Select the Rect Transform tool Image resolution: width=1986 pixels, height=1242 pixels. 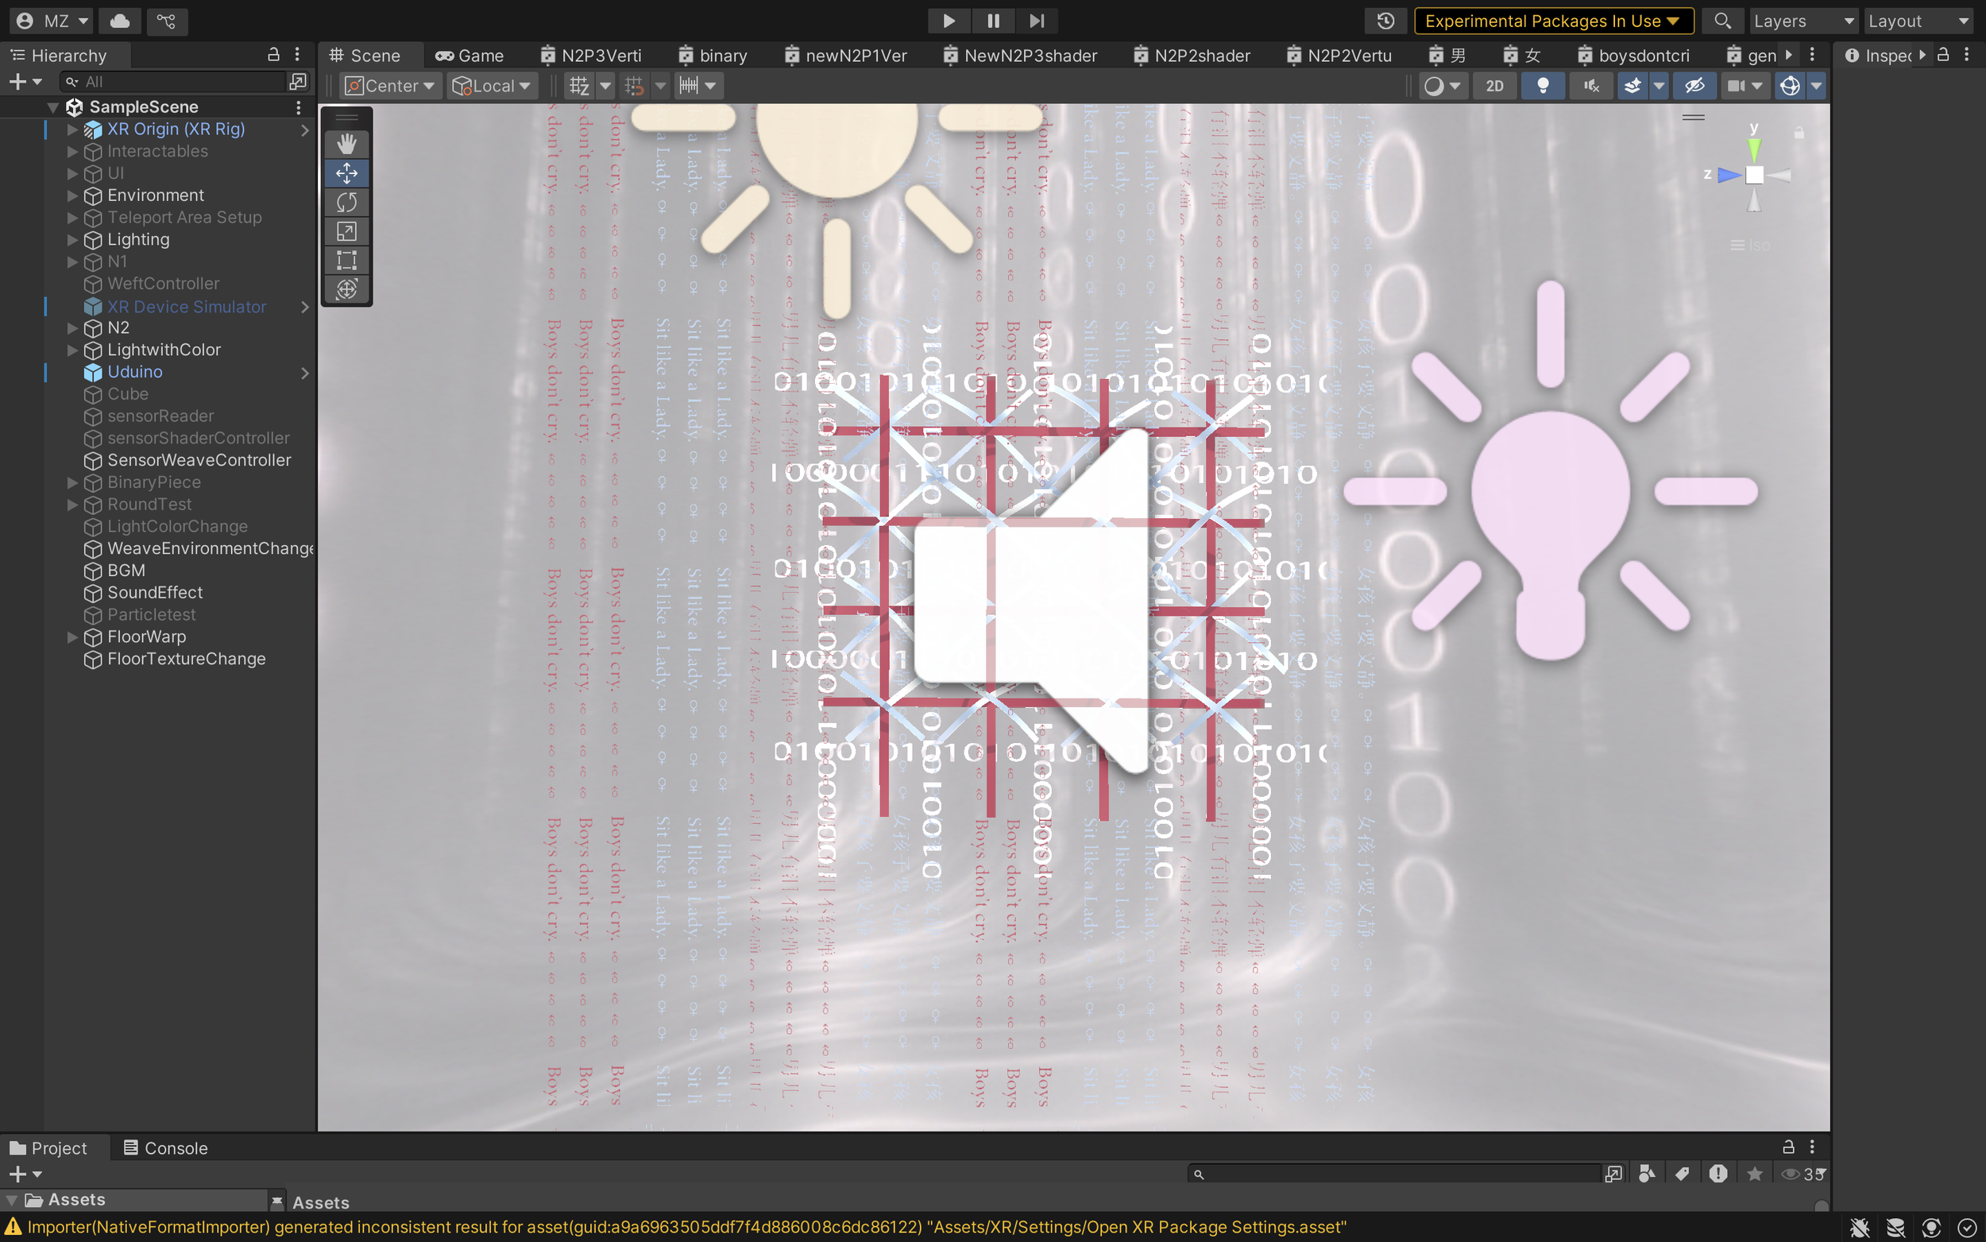(x=347, y=261)
